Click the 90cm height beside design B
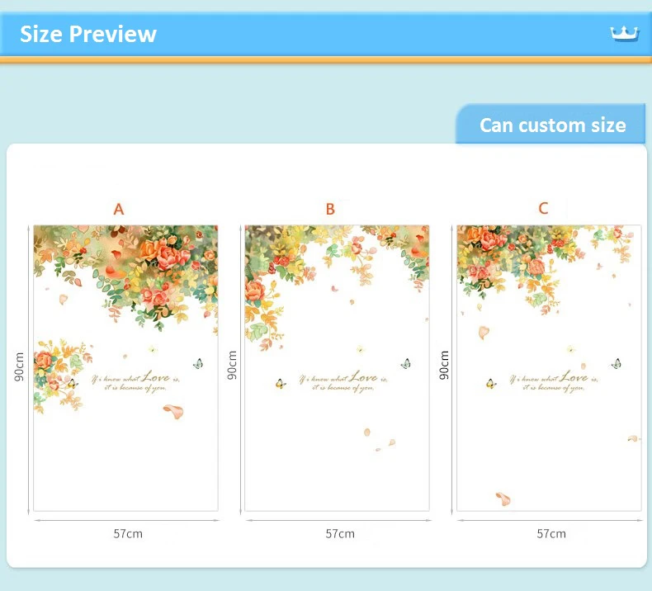Screen dimensions: 652x591 232,365
